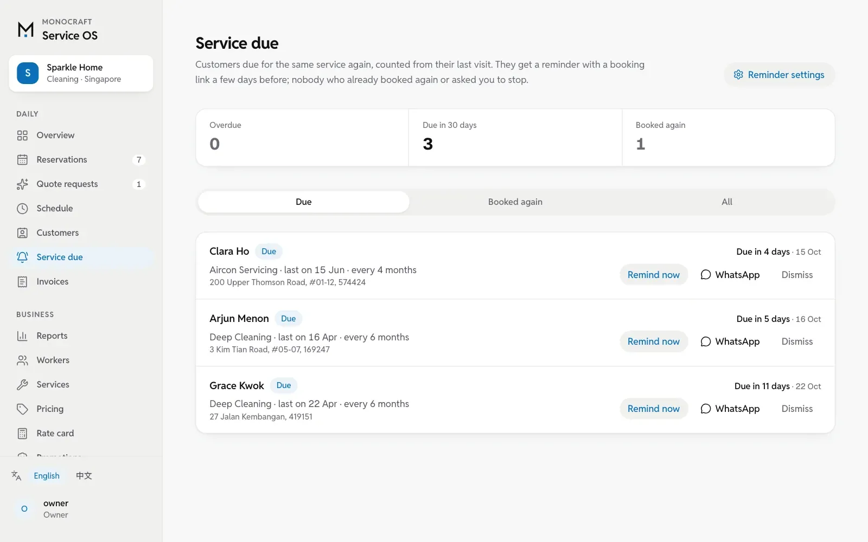Image resolution: width=868 pixels, height=542 pixels.
Task: Click the Monocraft M logo
Action: [25, 29]
